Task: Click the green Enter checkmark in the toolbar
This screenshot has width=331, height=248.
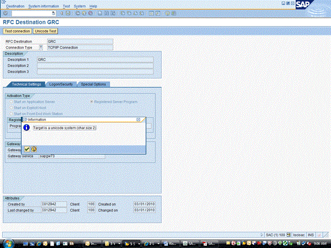Action: [5, 13]
